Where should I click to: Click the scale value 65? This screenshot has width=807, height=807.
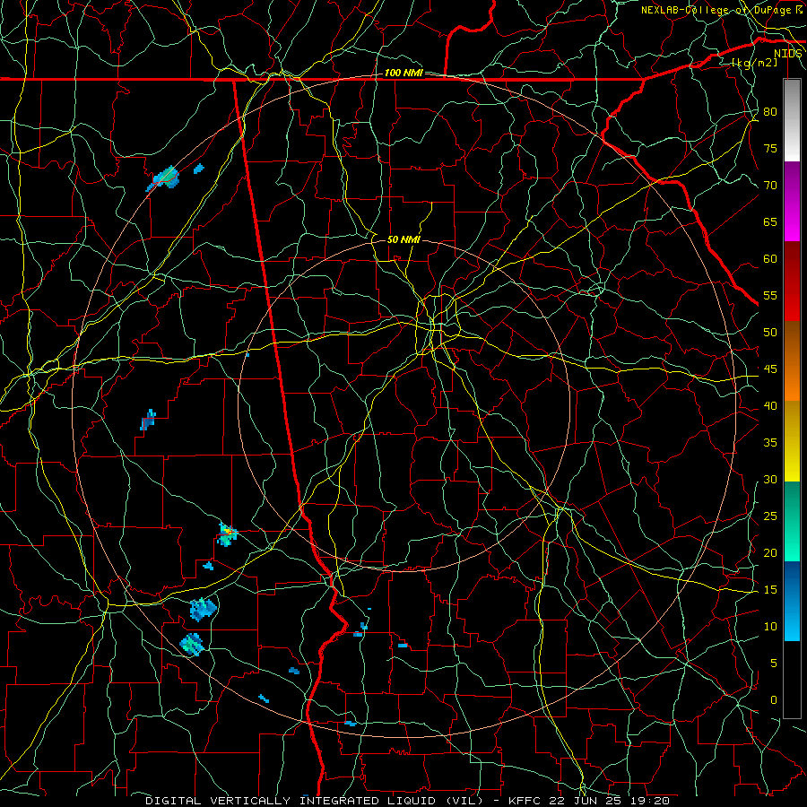point(770,222)
